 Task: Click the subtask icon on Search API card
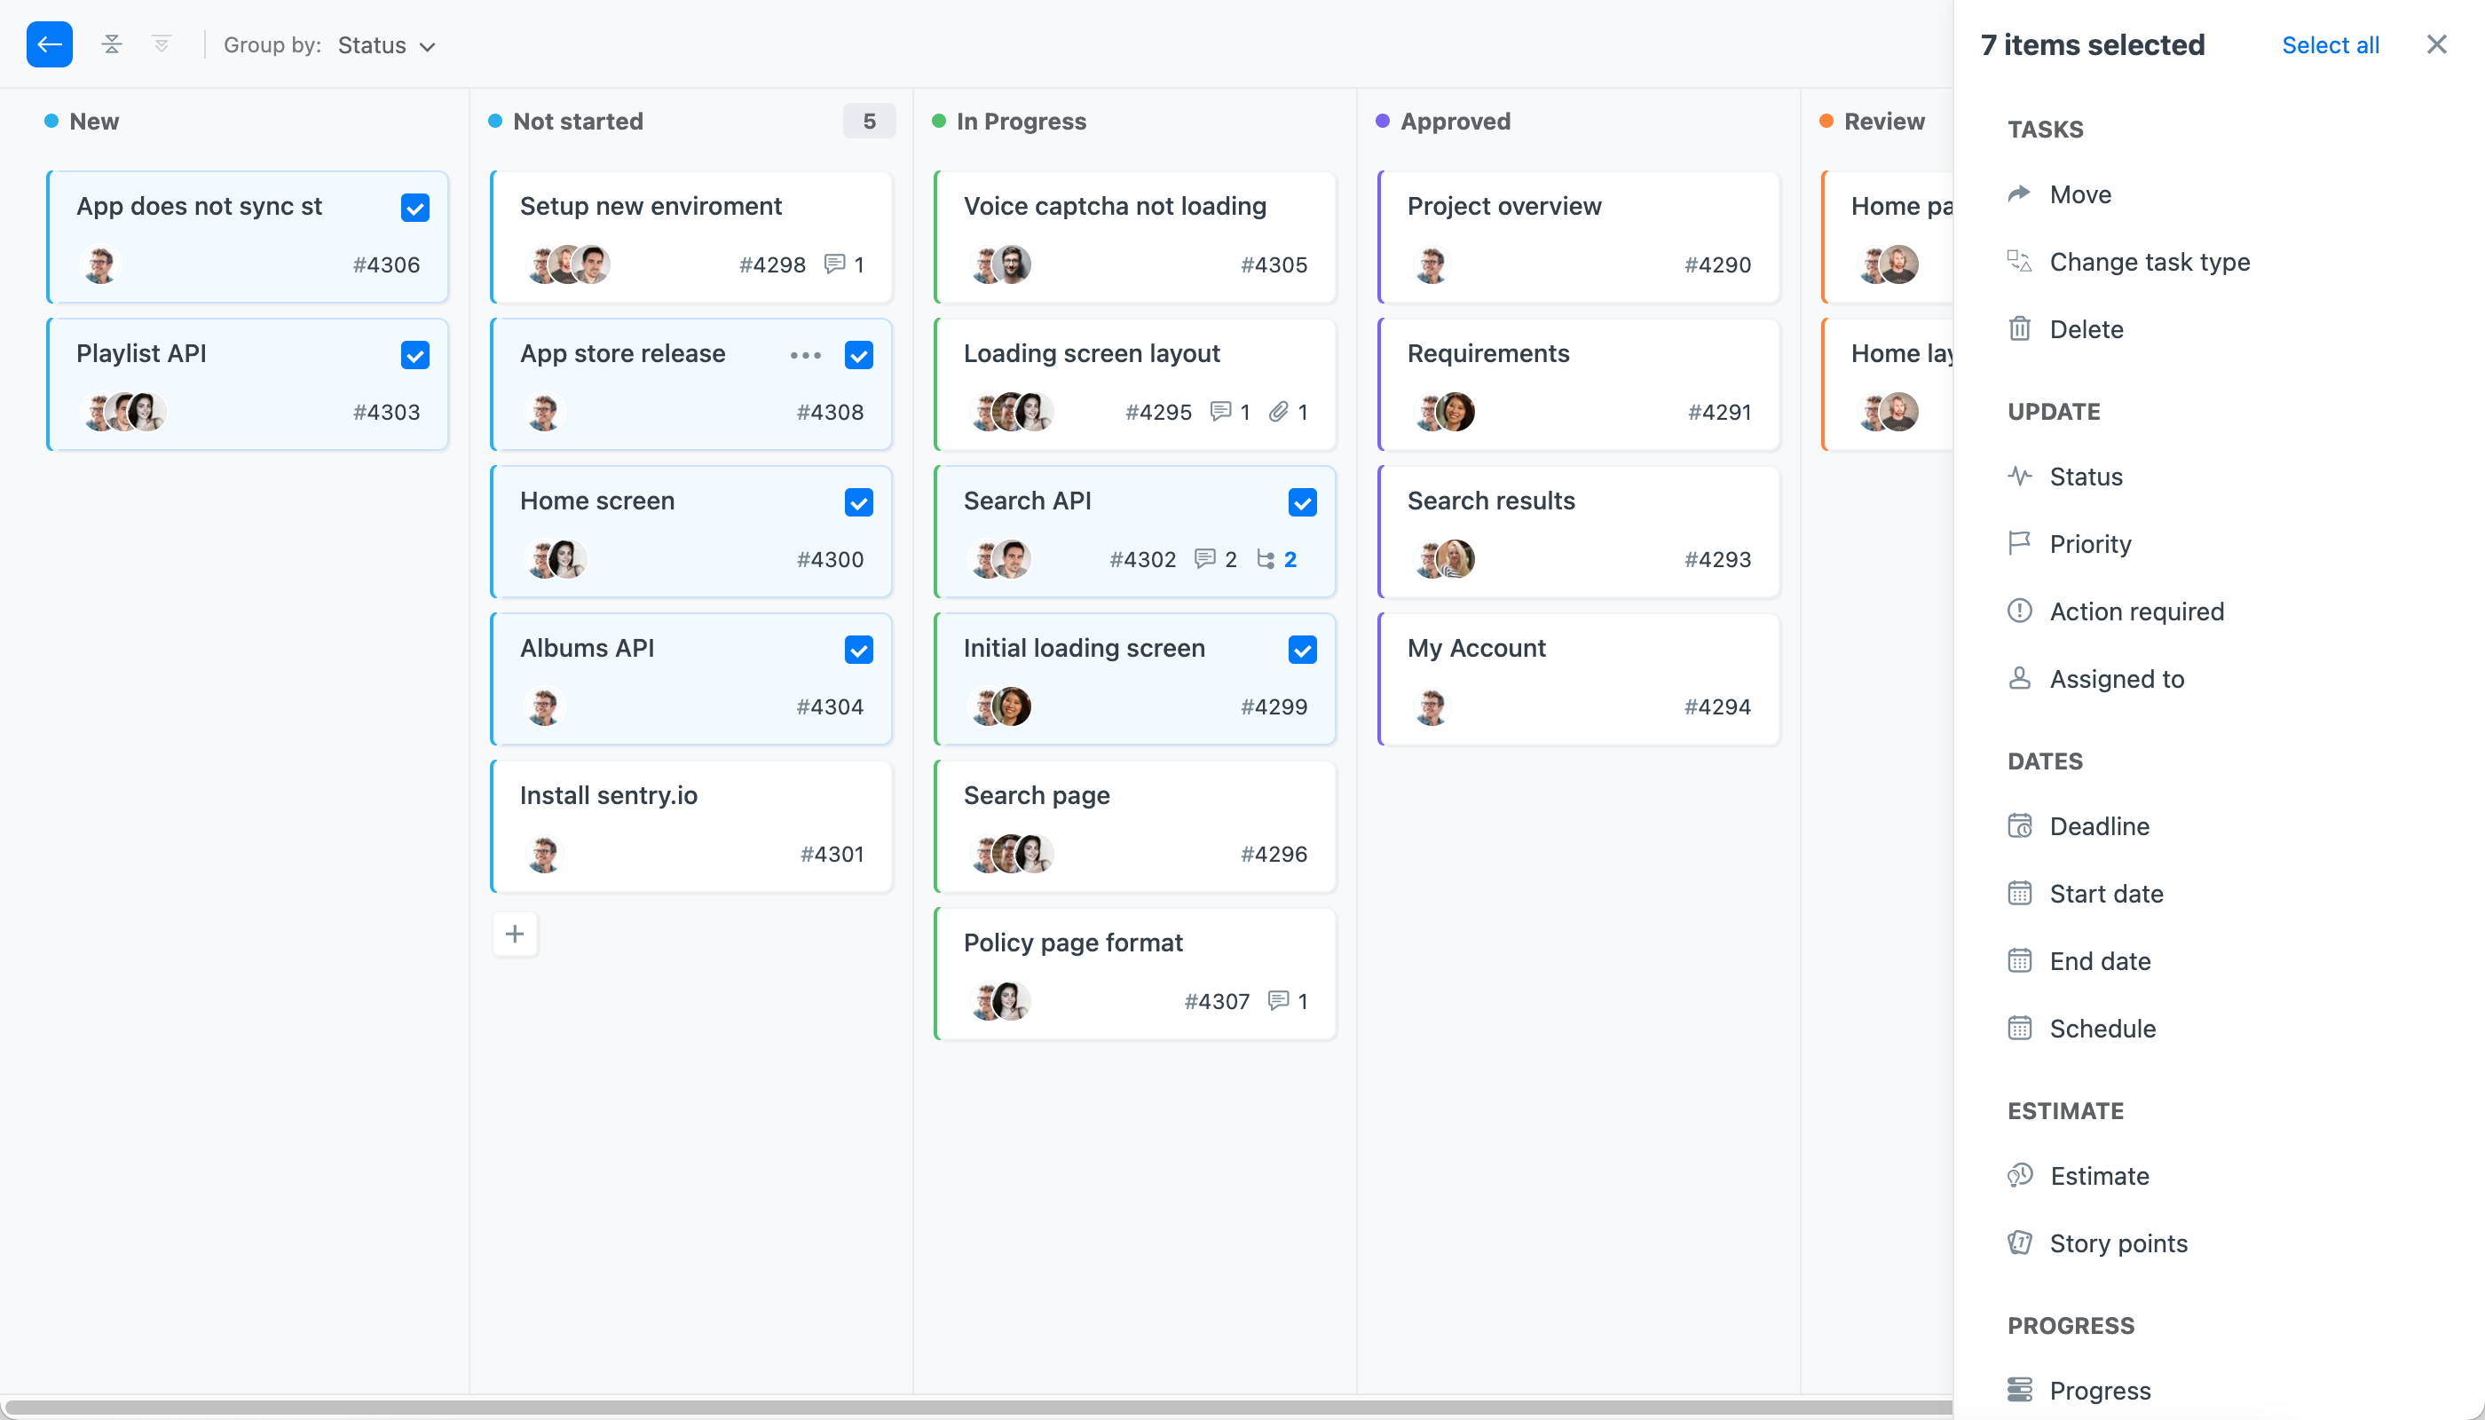(1265, 559)
